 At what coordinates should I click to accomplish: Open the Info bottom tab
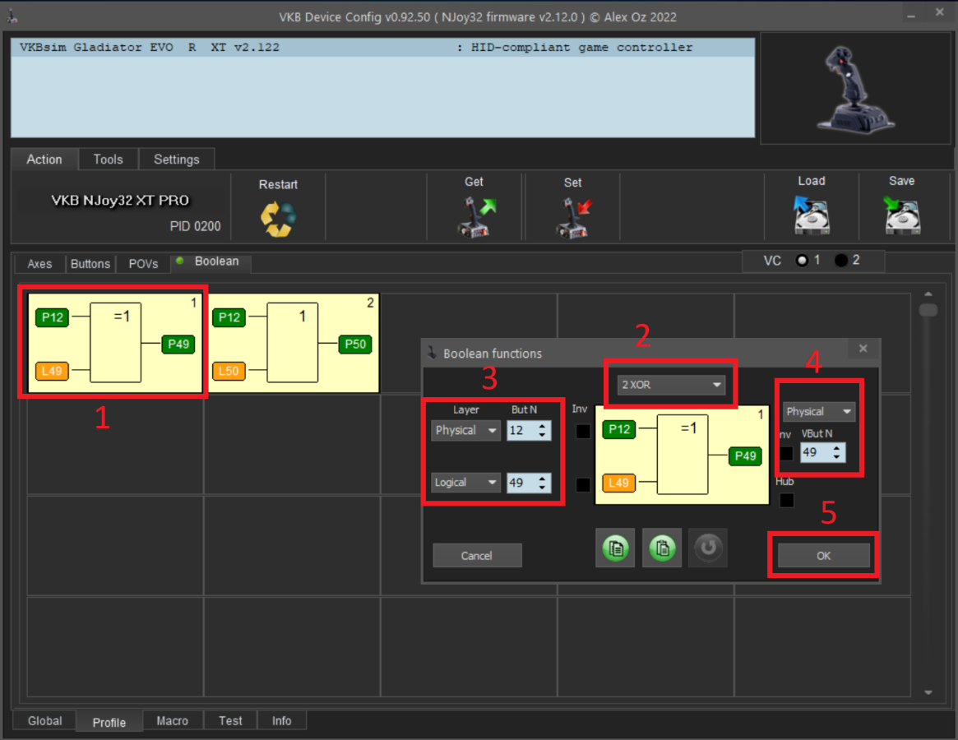point(282,721)
